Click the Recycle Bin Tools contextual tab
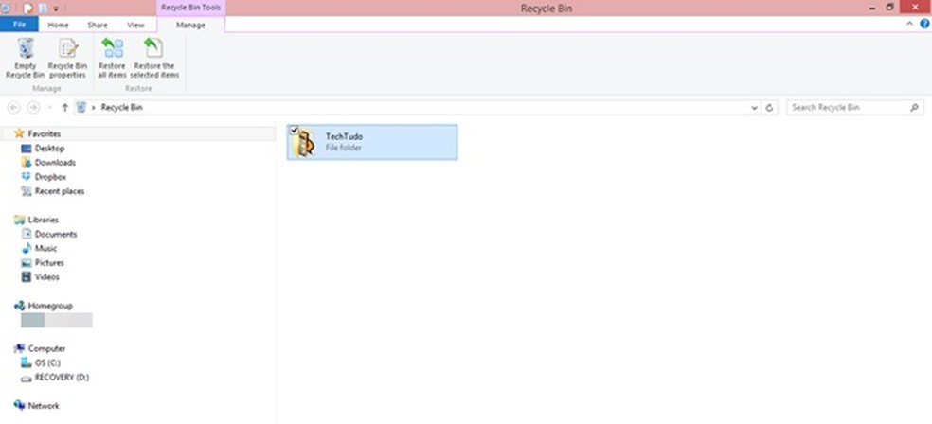 [x=190, y=8]
